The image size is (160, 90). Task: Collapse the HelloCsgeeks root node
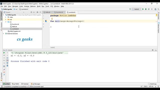[3, 15]
